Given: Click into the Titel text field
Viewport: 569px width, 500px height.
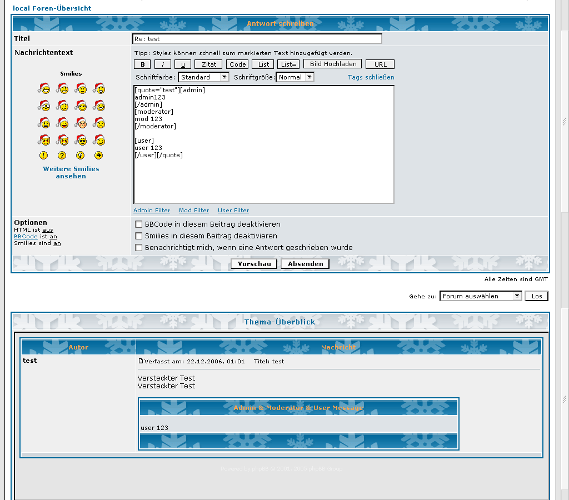Looking at the screenshot, I should pyautogui.click(x=257, y=39).
